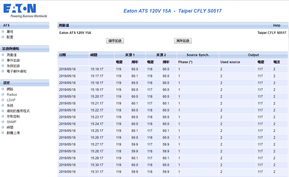Viewport: 289px width, 177px height.
Task: Click the page title Eaton ATS 120V 15A - Taipei CFLY S0517
Action: click(x=172, y=11)
